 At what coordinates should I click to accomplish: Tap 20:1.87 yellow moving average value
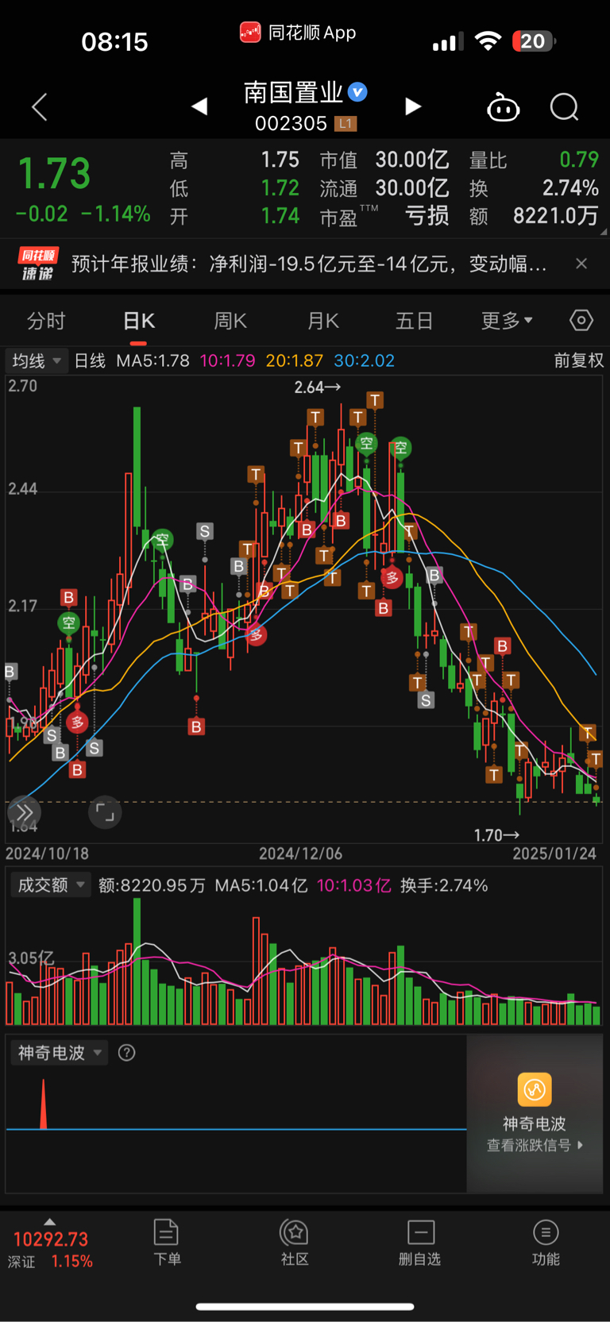295,360
